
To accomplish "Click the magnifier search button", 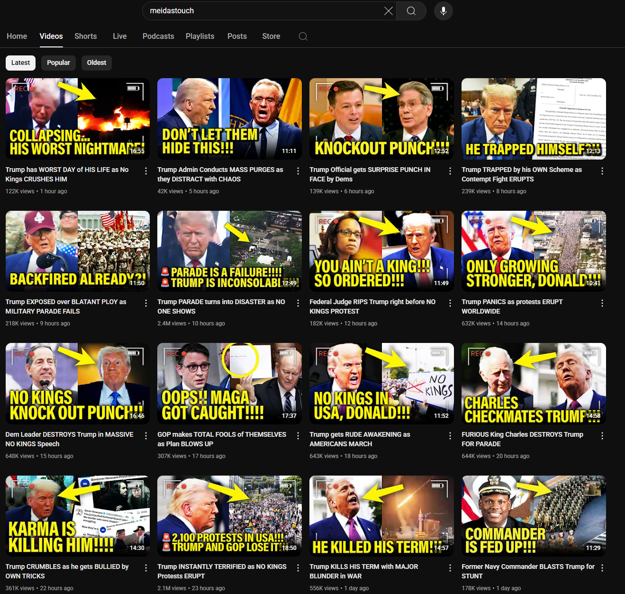I will [411, 11].
